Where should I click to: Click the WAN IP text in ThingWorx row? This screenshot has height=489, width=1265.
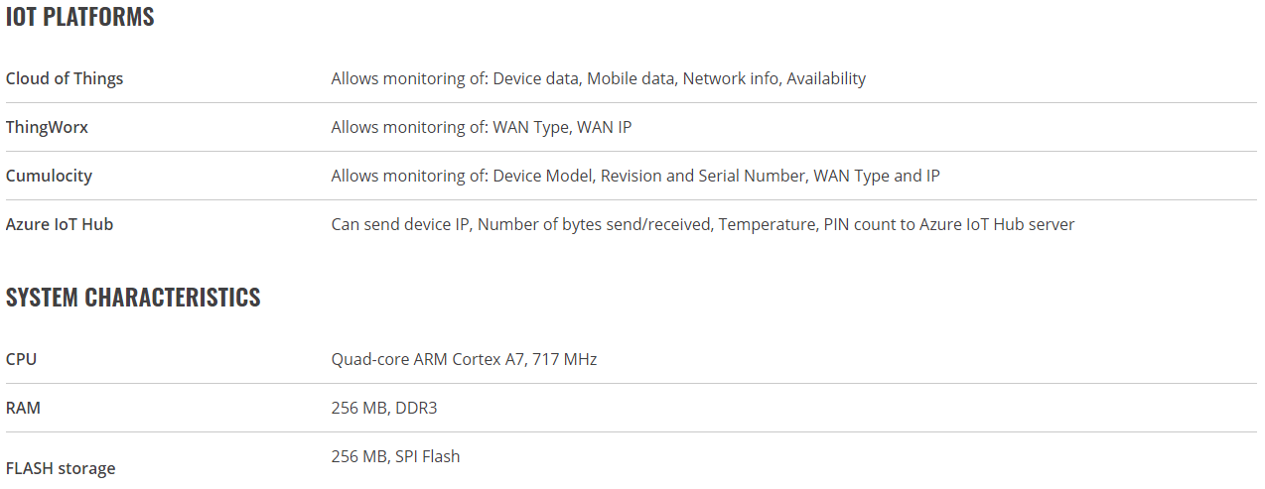605,127
